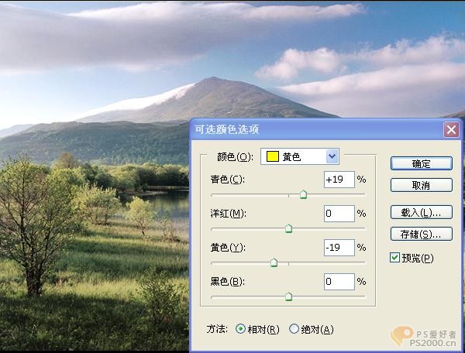Click the 洋红(M) slider handle

(288, 228)
